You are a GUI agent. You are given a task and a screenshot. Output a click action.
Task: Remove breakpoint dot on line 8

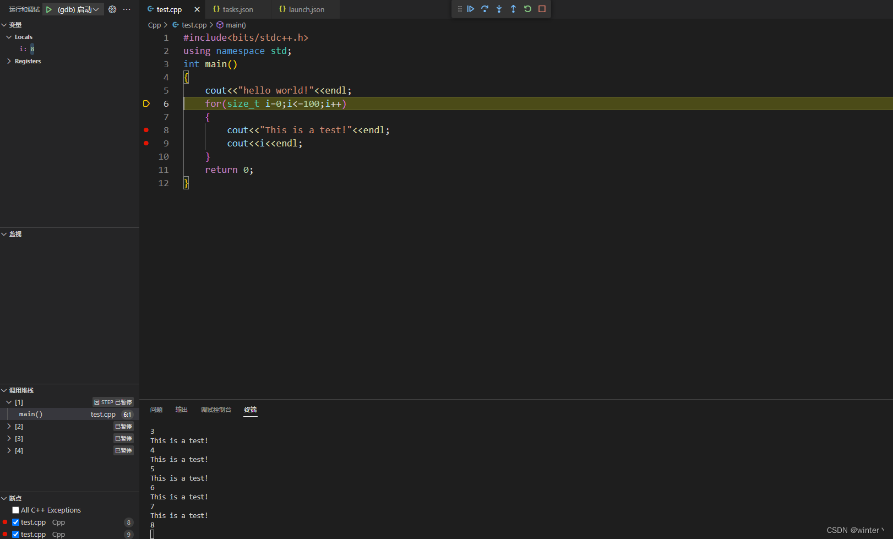(x=146, y=130)
